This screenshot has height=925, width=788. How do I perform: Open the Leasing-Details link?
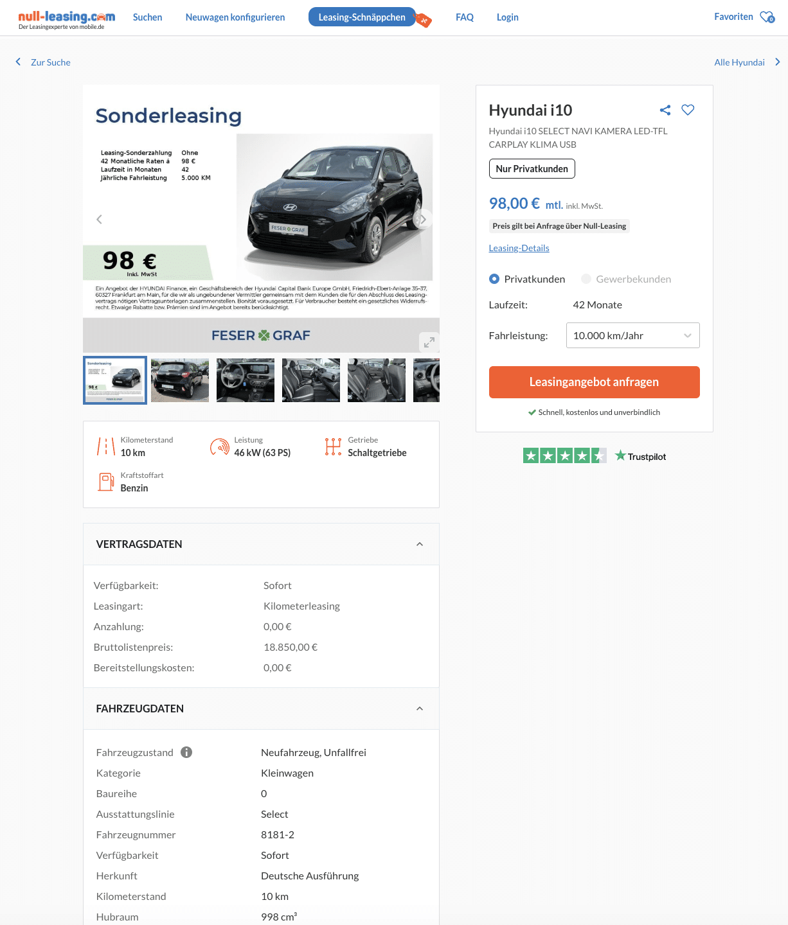pyautogui.click(x=519, y=248)
